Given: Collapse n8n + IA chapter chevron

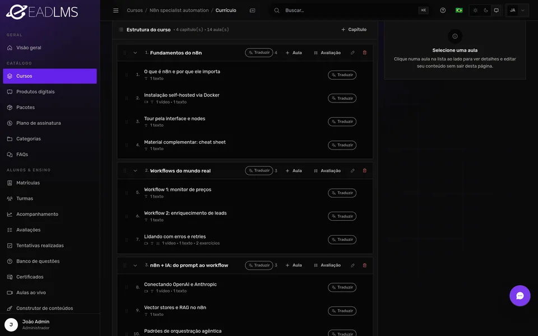Looking at the screenshot, I should 135,265.
